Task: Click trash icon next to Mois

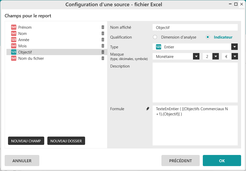Action: [103, 46]
